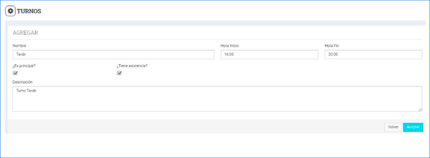Click the gear icon beside TURNOS
The width and height of the screenshot is (430, 158).
coord(10,11)
